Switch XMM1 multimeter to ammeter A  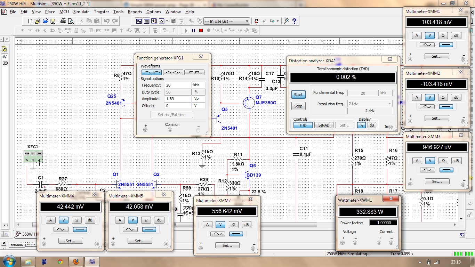(x=417, y=35)
